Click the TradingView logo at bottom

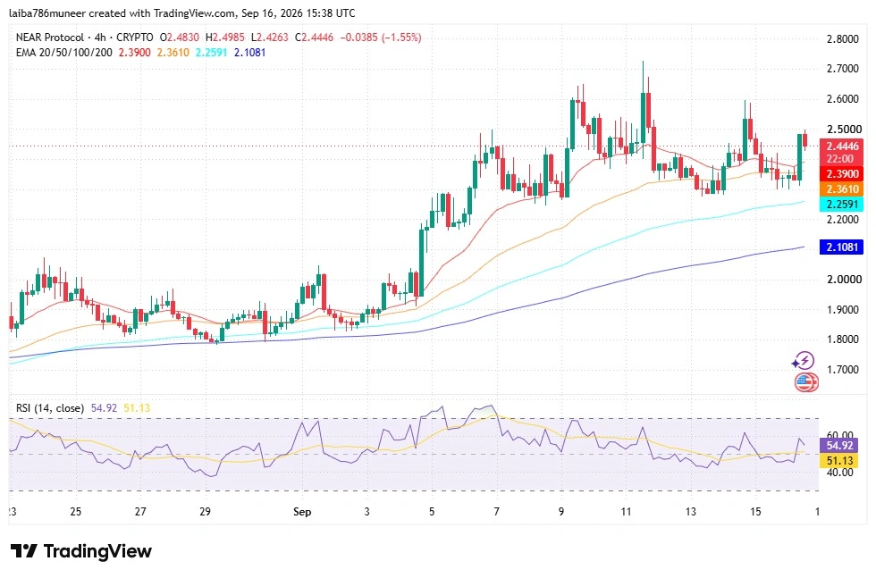click(81, 551)
